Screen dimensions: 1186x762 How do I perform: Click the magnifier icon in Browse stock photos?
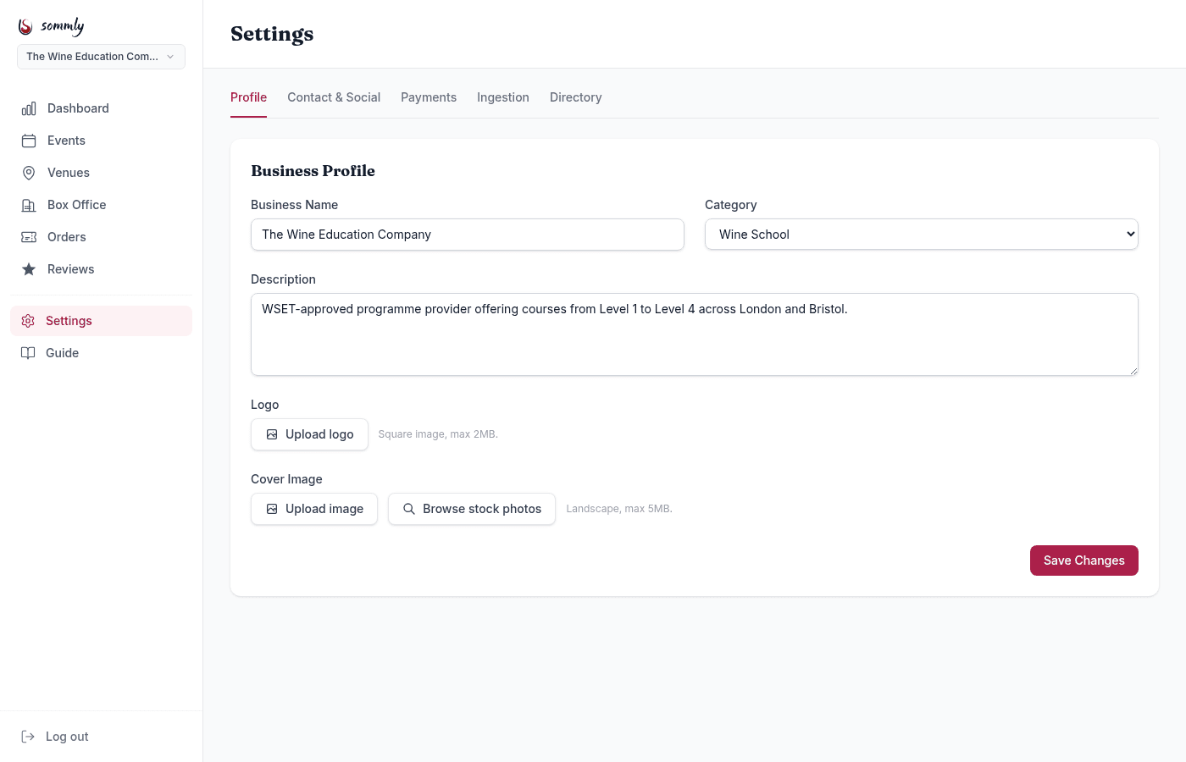point(409,509)
